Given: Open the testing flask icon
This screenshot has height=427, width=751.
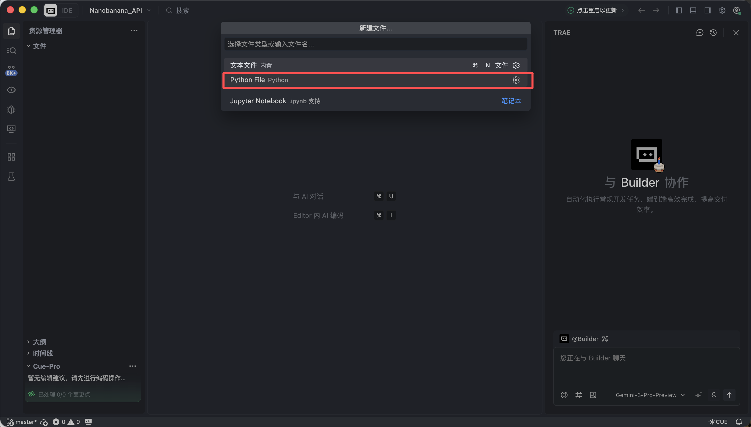Looking at the screenshot, I should 11,177.
